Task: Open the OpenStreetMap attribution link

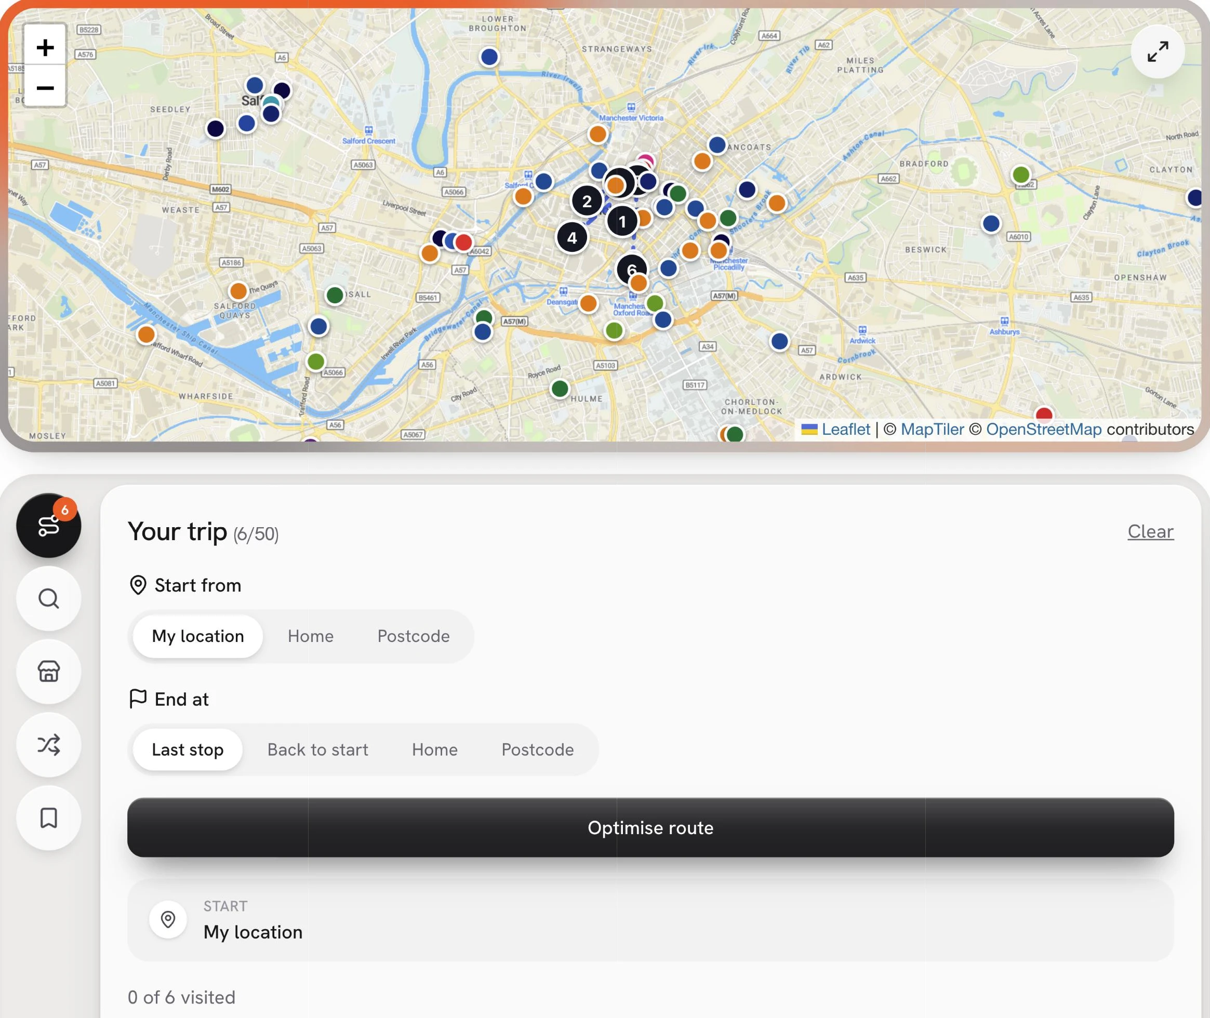Action: coord(1044,430)
